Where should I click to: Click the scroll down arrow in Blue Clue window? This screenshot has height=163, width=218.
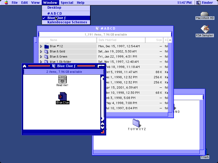tap(102, 127)
